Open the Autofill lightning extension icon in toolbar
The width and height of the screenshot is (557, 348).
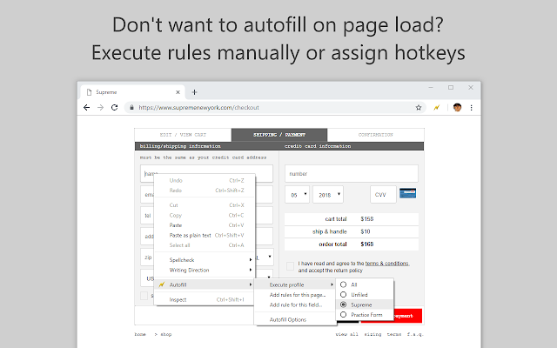(437, 108)
